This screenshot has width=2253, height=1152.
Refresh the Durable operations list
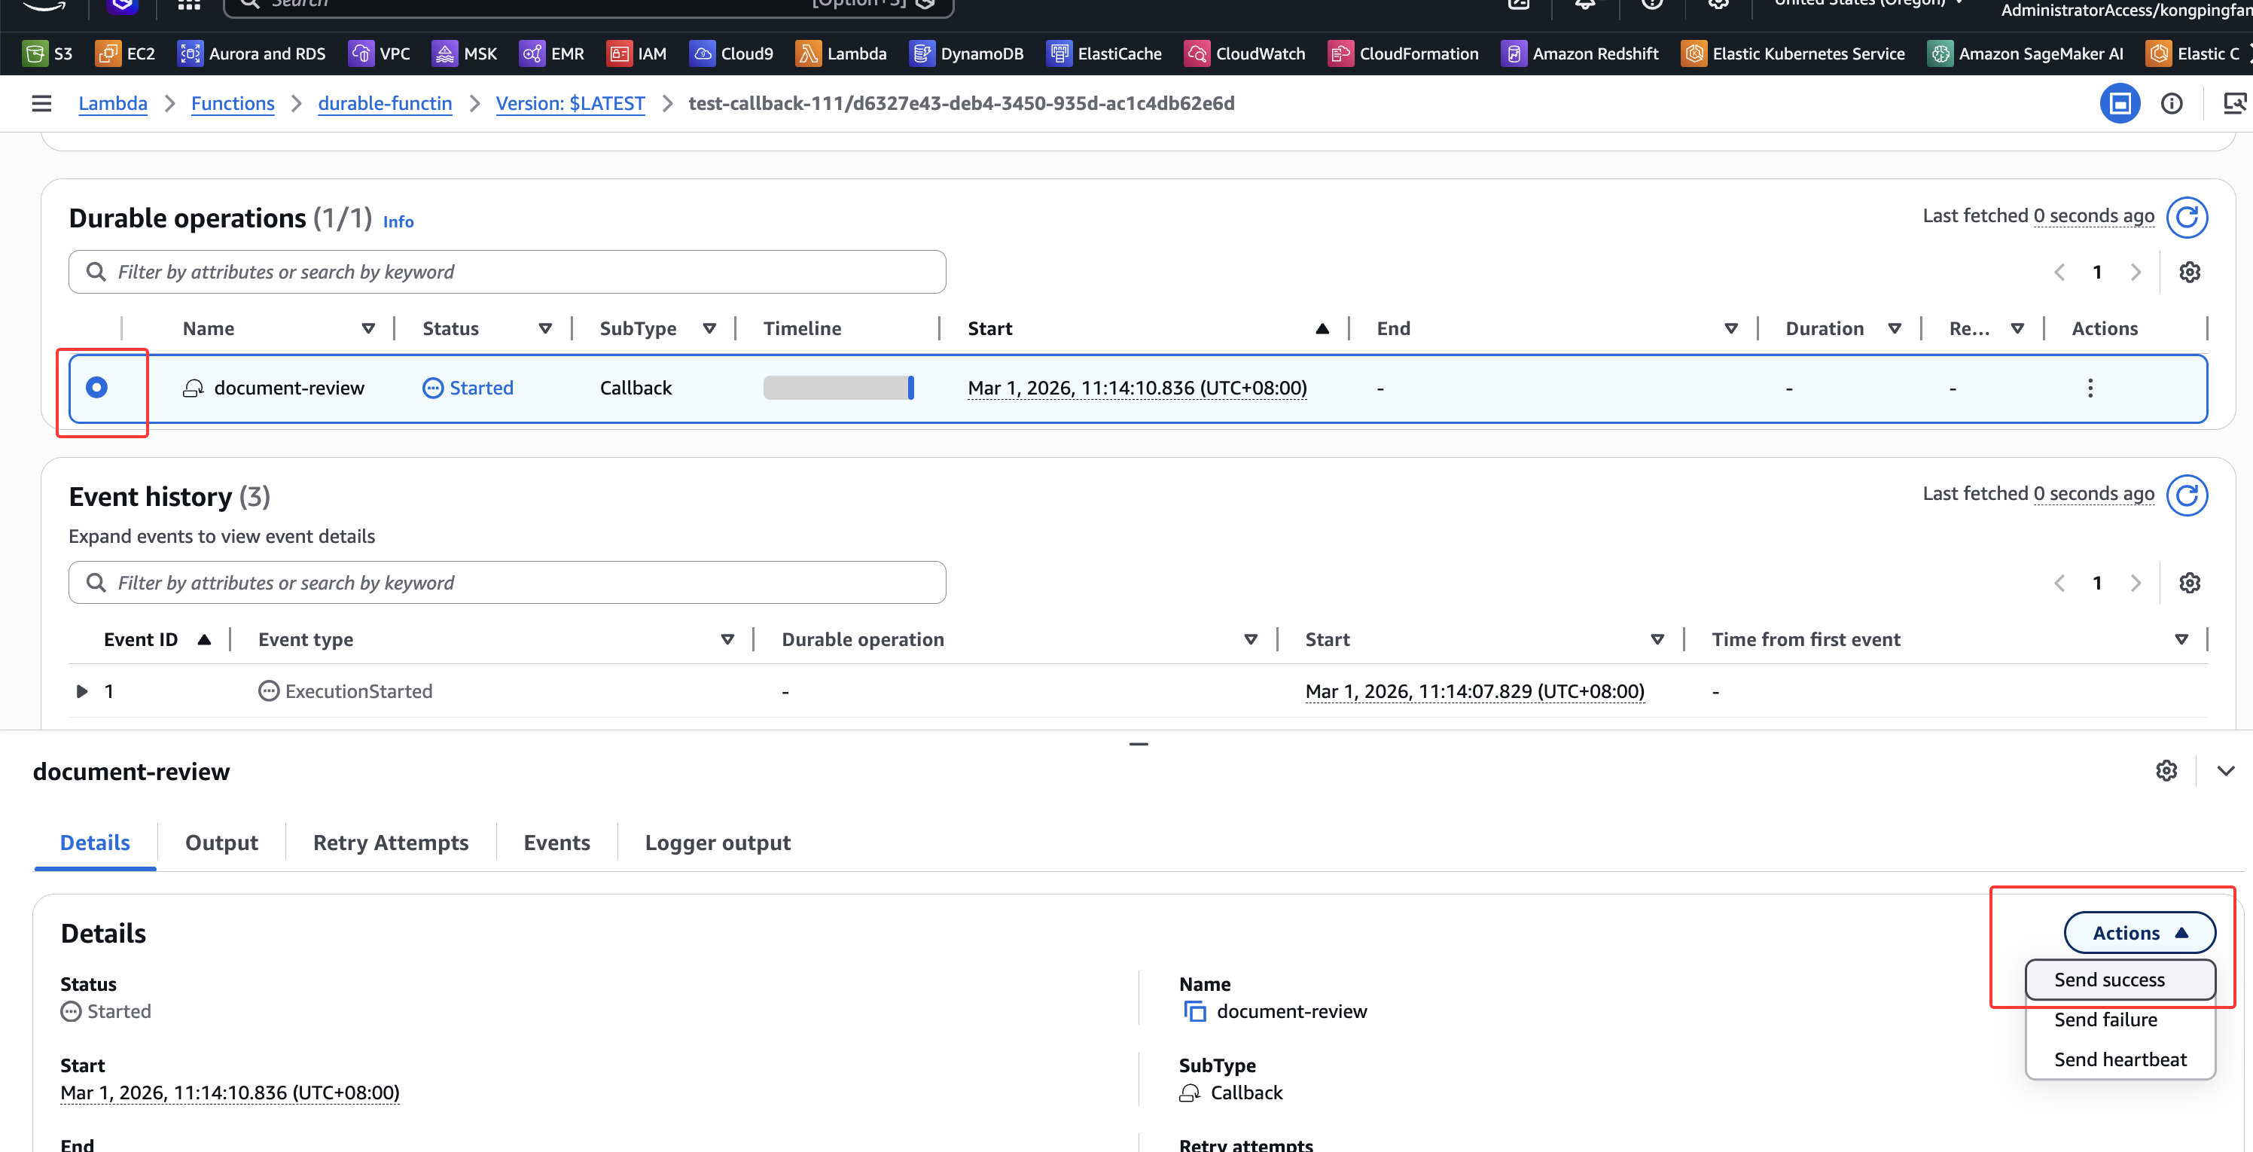pos(2186,217)
